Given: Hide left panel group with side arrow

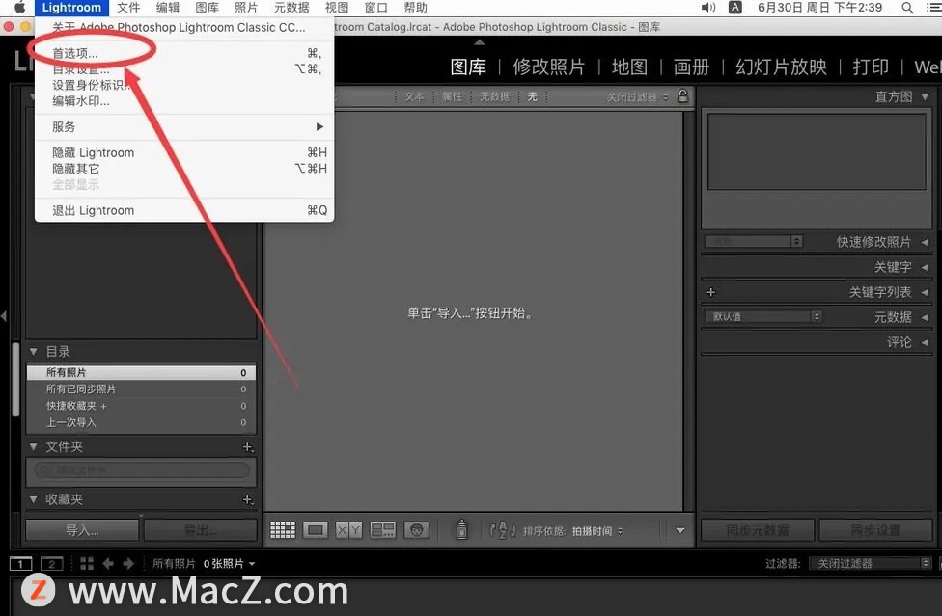Looking at the screenshot, I should pos(4,315).
